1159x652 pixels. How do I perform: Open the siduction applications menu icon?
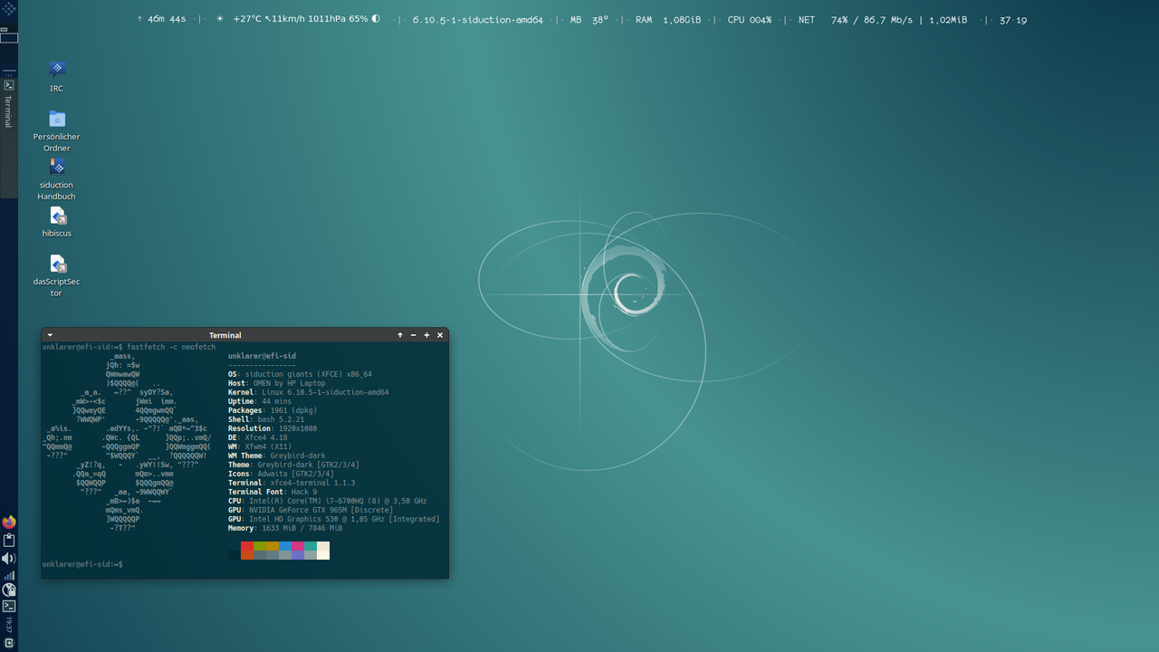click(9, 9)
